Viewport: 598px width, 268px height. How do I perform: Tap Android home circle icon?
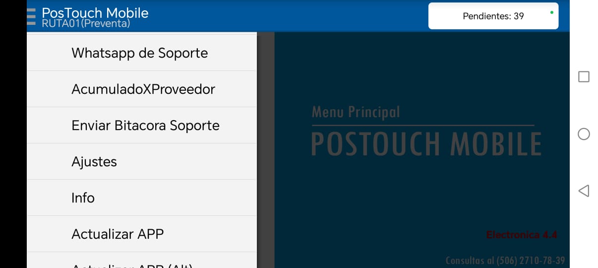click(584, 134)
